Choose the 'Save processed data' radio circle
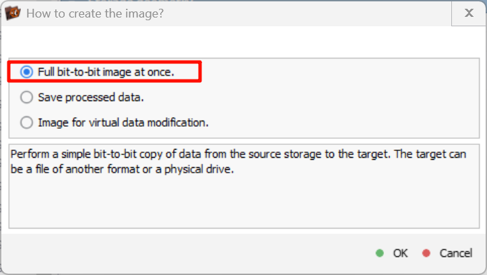The image size is (487, 275). point(26,97)
